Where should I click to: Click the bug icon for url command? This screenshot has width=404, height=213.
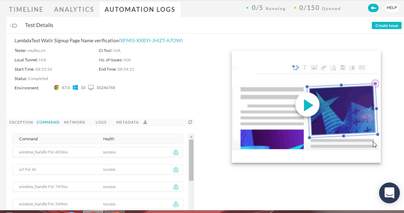tap(176, 170)
